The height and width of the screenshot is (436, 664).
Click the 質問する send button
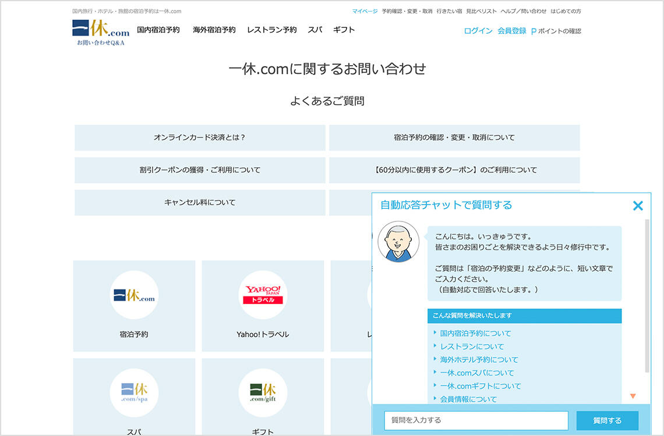608,420
